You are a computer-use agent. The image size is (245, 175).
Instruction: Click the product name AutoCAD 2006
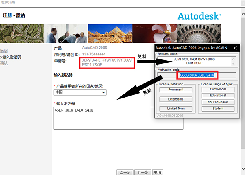click(x=95, y=48)
